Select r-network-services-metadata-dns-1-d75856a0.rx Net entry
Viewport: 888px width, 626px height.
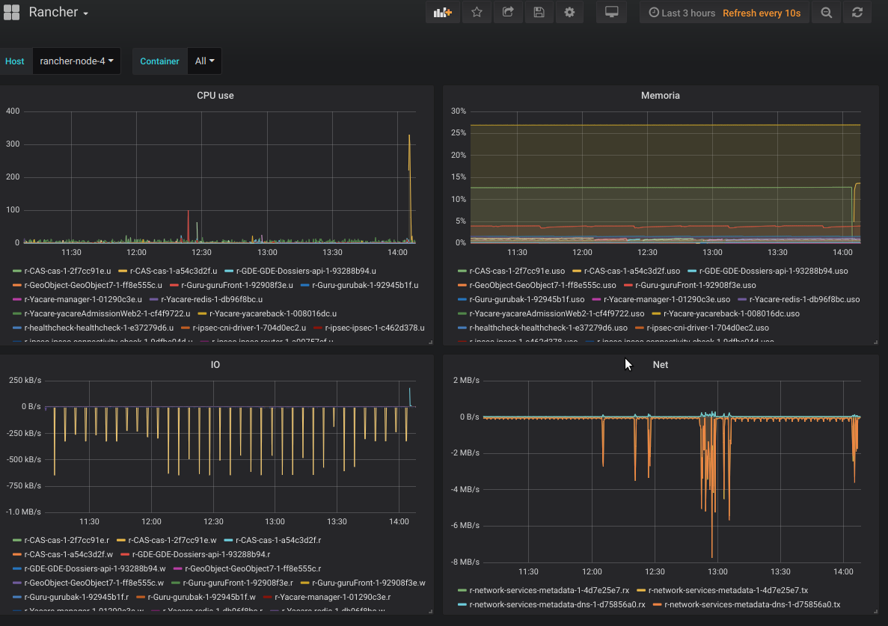pos(557,604)
